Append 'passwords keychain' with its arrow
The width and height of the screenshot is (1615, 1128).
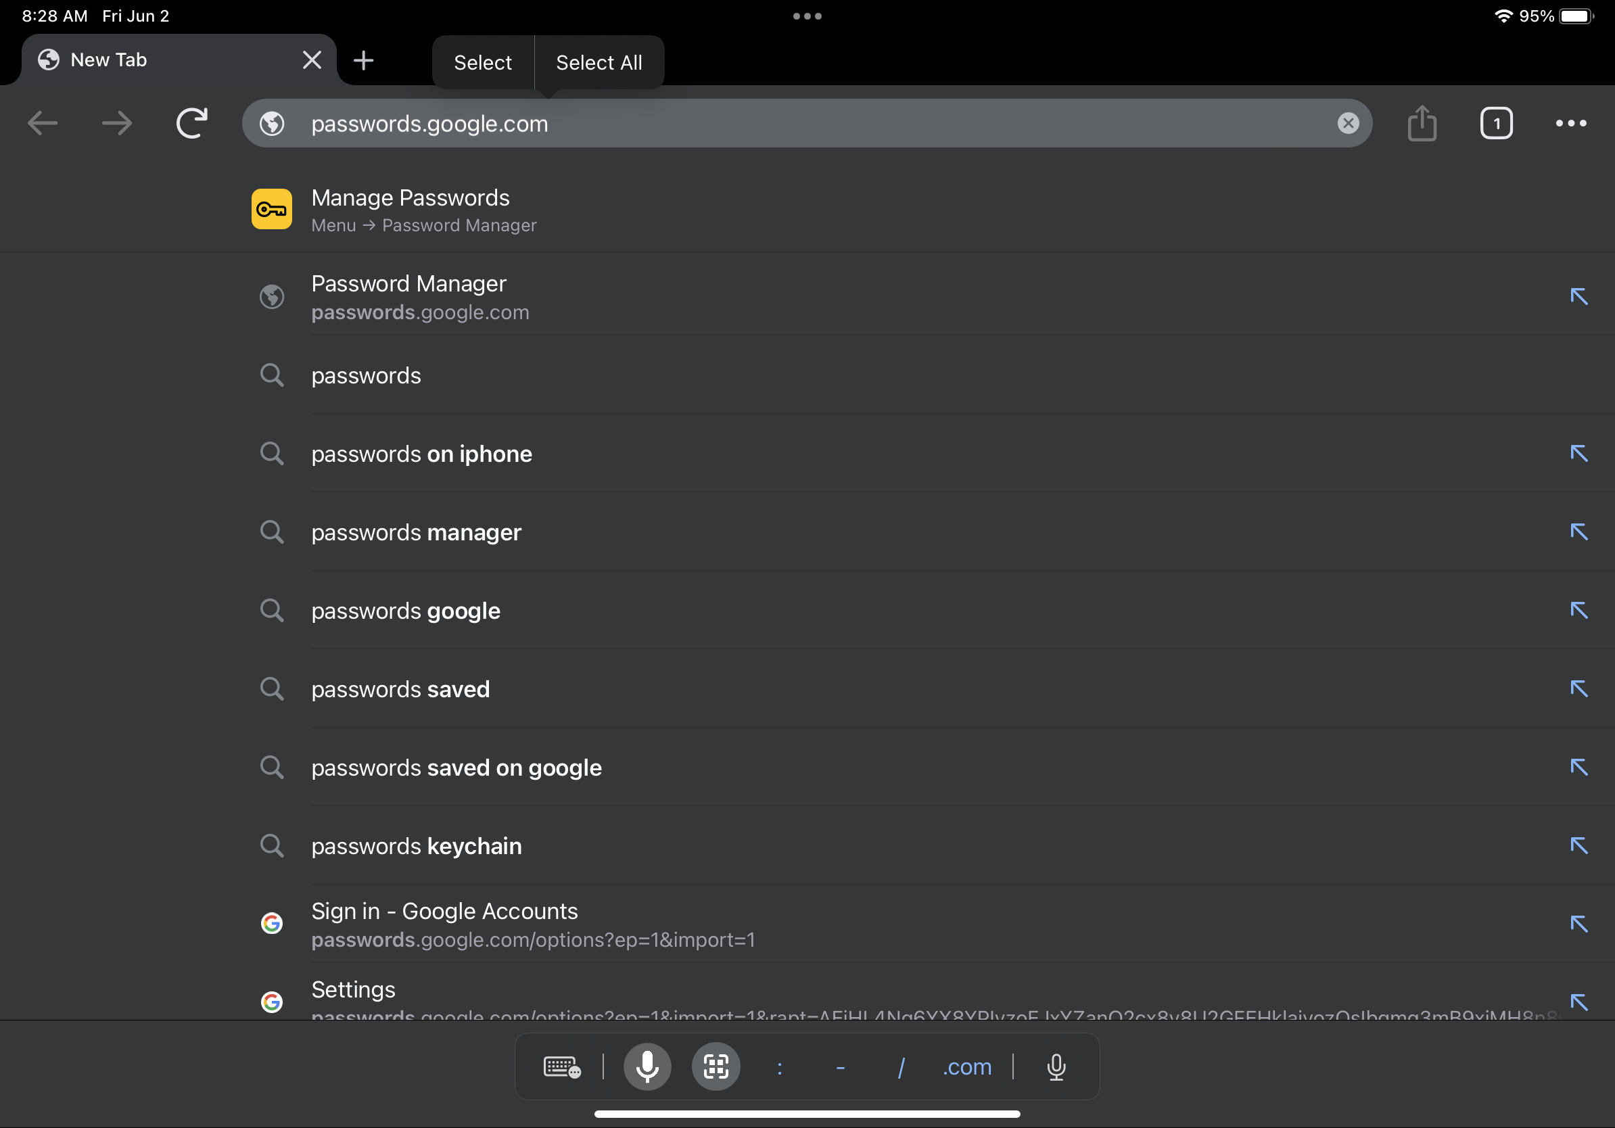click(1578, 845)
